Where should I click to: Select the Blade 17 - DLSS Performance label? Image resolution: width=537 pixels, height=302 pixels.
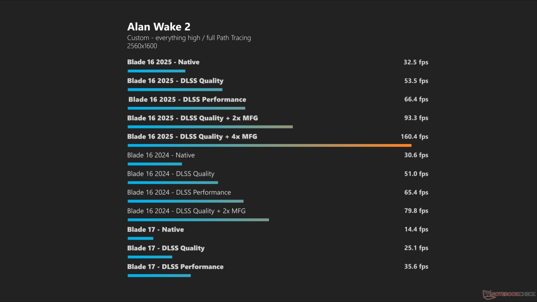(175, 267)
